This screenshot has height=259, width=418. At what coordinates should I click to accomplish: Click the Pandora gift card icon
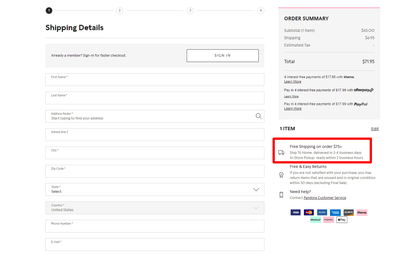pyautogui.click(x=328, y=220)
